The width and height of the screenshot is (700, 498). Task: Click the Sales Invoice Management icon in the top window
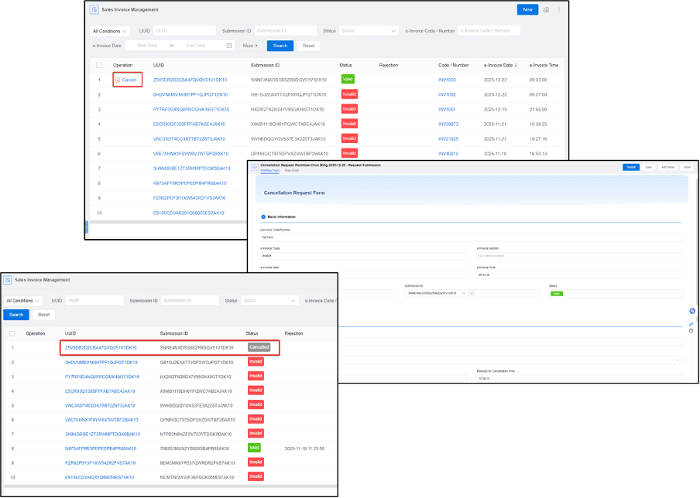tap(94, 10)
